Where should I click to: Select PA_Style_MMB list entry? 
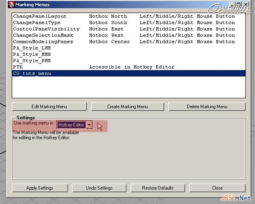coord(129,55)
